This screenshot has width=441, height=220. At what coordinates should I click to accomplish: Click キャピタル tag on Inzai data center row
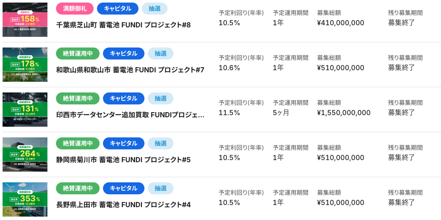[x=123, y=98]
